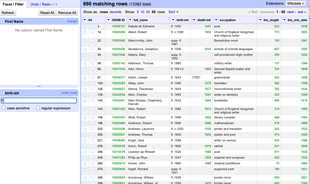Screen dimensions: 310x184
Task: Enable case sensitive filtering
Action: [4, 108]
